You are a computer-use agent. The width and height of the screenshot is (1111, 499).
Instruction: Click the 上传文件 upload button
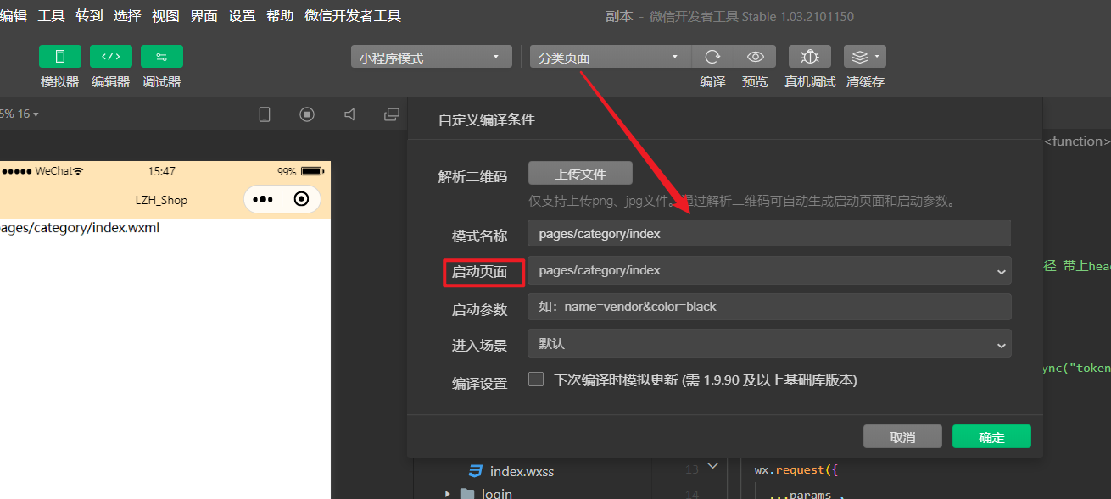(580, 173)
